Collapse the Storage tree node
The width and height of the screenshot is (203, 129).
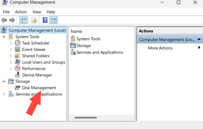[4, 81]
